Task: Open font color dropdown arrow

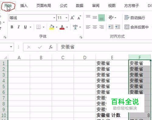Action: click(67, 27)
